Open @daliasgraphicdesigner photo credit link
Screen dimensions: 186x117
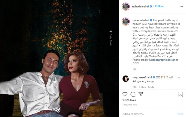click(x=163, y=60)
